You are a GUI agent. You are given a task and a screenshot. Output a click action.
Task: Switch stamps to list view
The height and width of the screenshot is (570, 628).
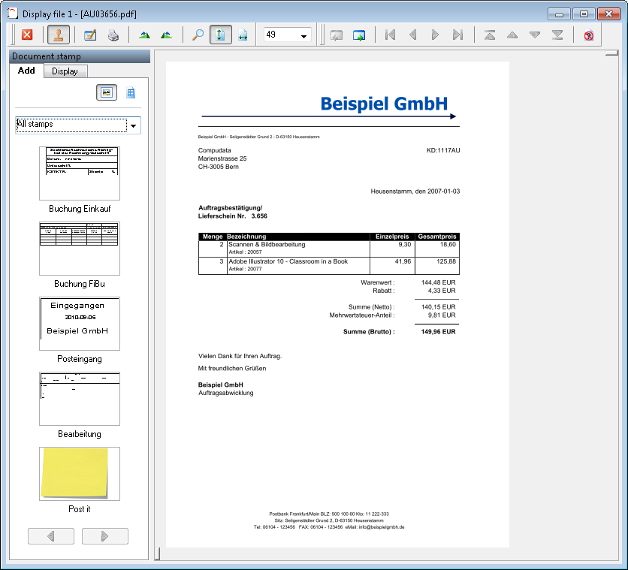click(131, 92)
